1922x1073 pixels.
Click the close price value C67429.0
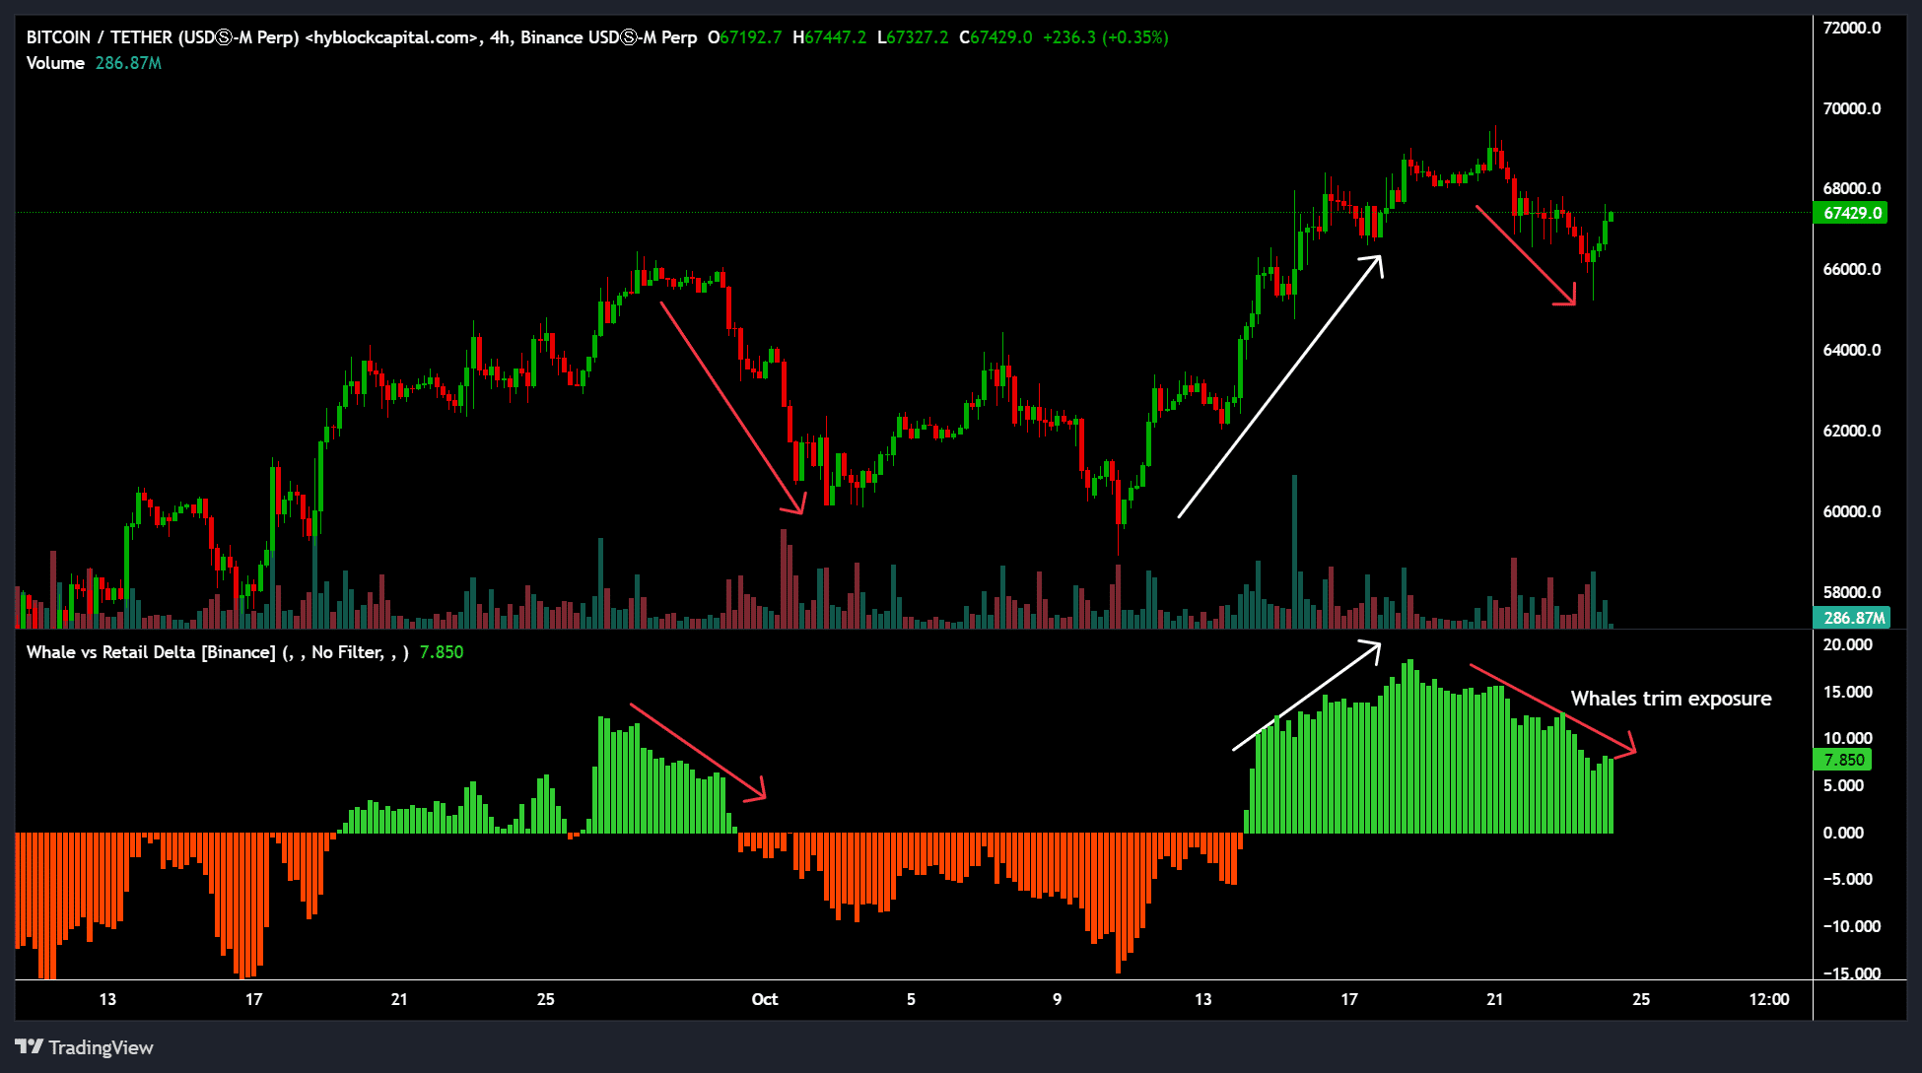click(x=995, y=37)
